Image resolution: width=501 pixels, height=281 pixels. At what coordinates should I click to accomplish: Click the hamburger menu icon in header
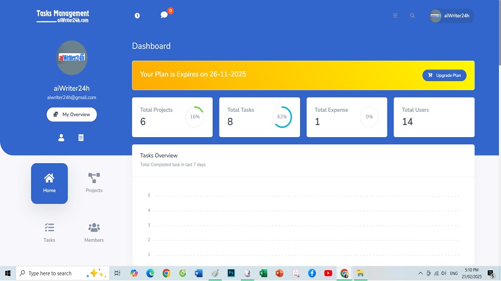point(395,16)
